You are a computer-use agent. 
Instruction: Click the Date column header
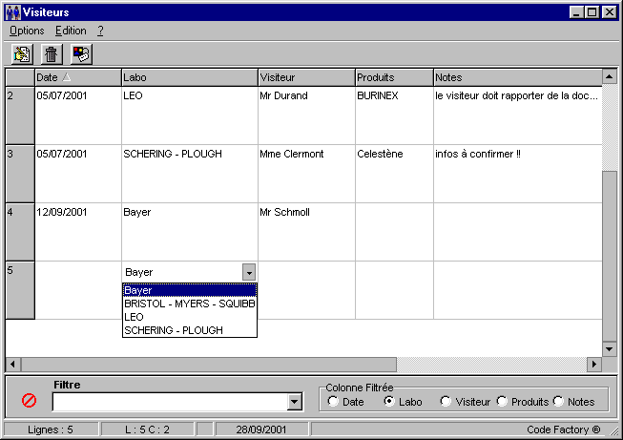point(78,77)
